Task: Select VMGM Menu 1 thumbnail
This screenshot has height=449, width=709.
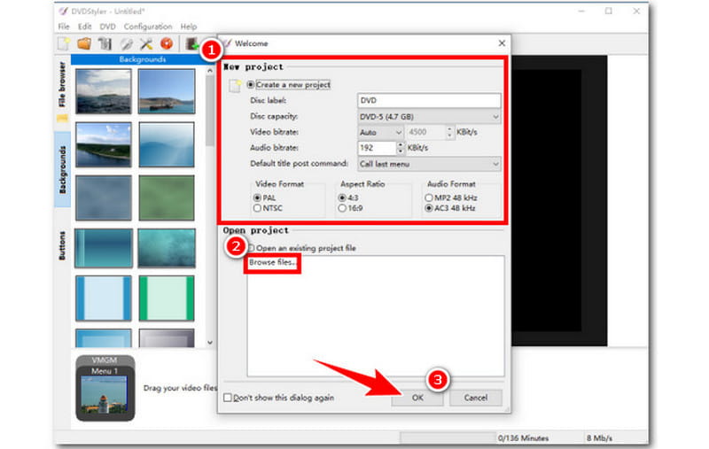Action: point(105,389)
